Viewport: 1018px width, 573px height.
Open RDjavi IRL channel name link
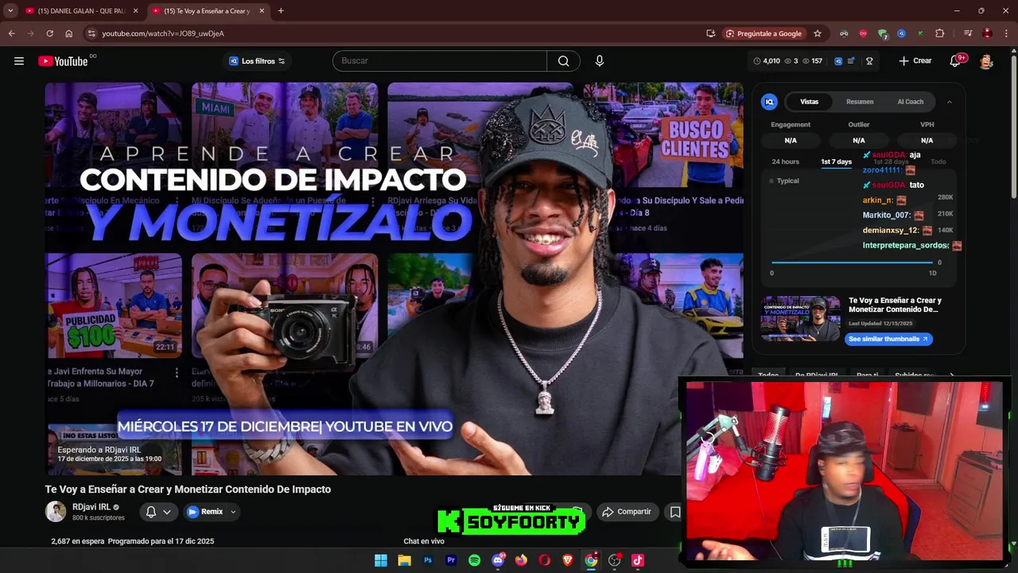coord(91,507)
